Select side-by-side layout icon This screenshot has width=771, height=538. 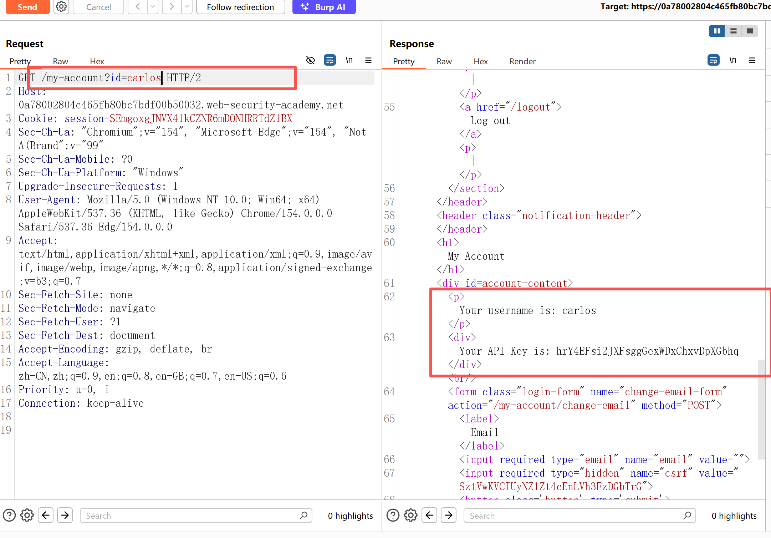click(x=717, y=31)
